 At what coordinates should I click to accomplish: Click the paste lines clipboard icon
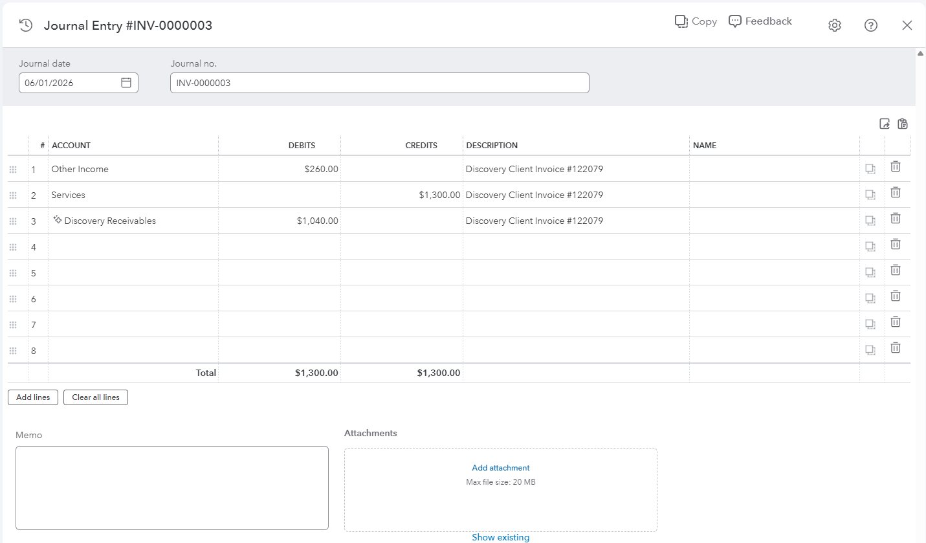tap(903, 124)
